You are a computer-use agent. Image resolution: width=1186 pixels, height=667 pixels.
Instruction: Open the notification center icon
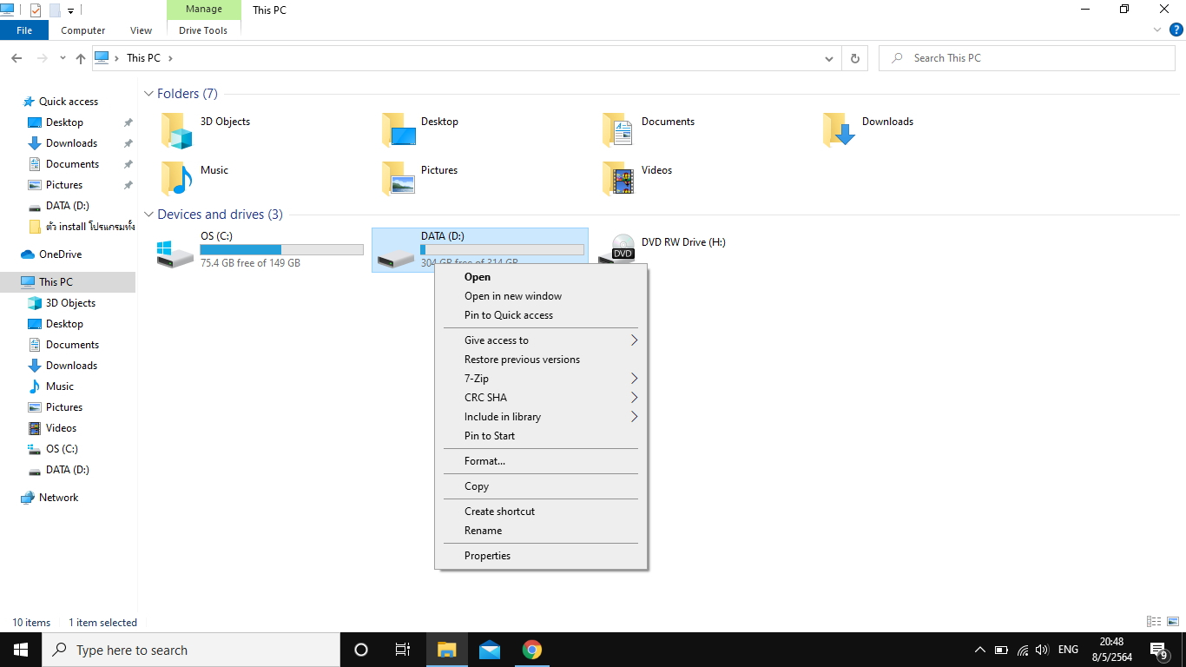coord(1158,650)
